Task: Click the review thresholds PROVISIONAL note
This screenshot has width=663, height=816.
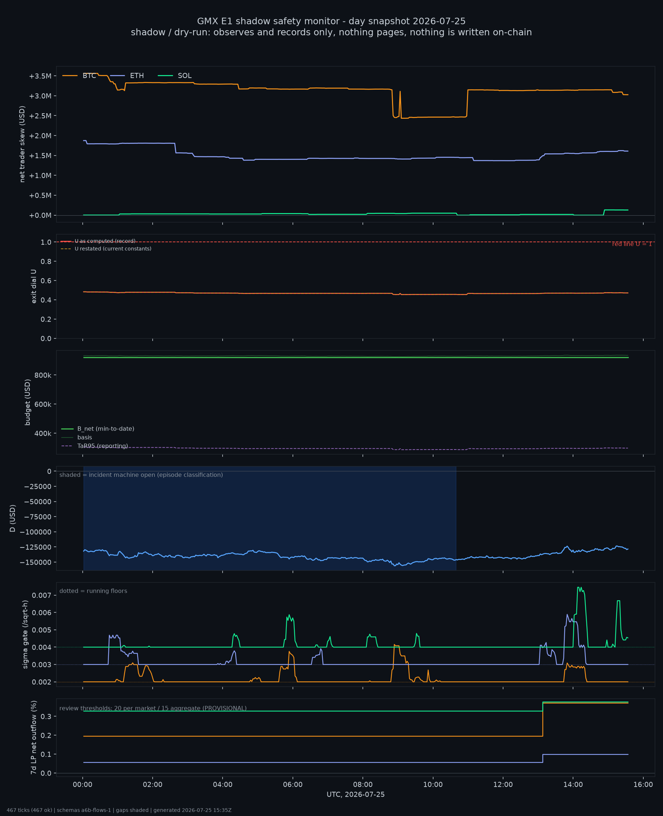Action: 153,708
